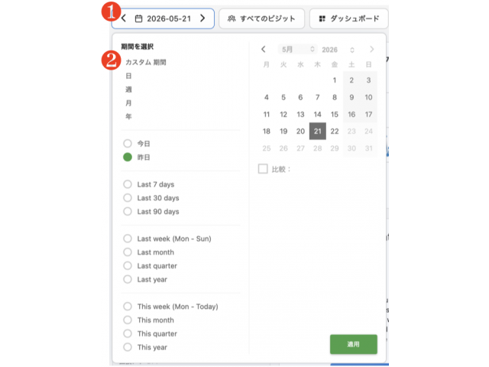Show previous month in calendar
This screenshot has height=367, width=489.
[264, 49]
